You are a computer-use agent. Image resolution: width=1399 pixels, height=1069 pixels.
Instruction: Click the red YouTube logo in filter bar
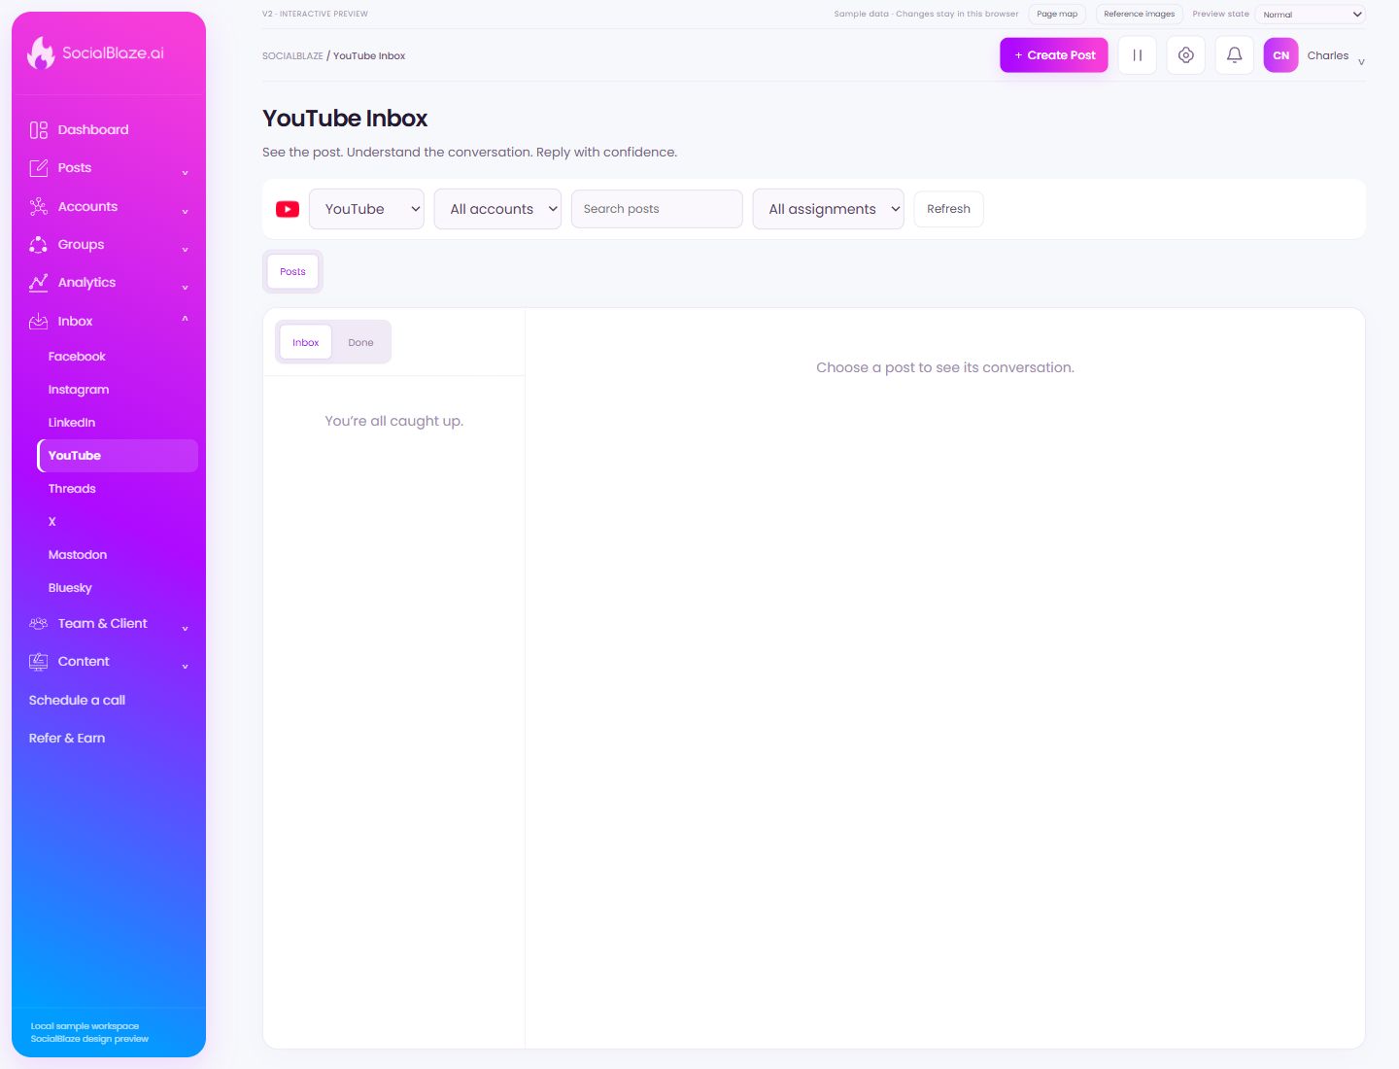288,209
